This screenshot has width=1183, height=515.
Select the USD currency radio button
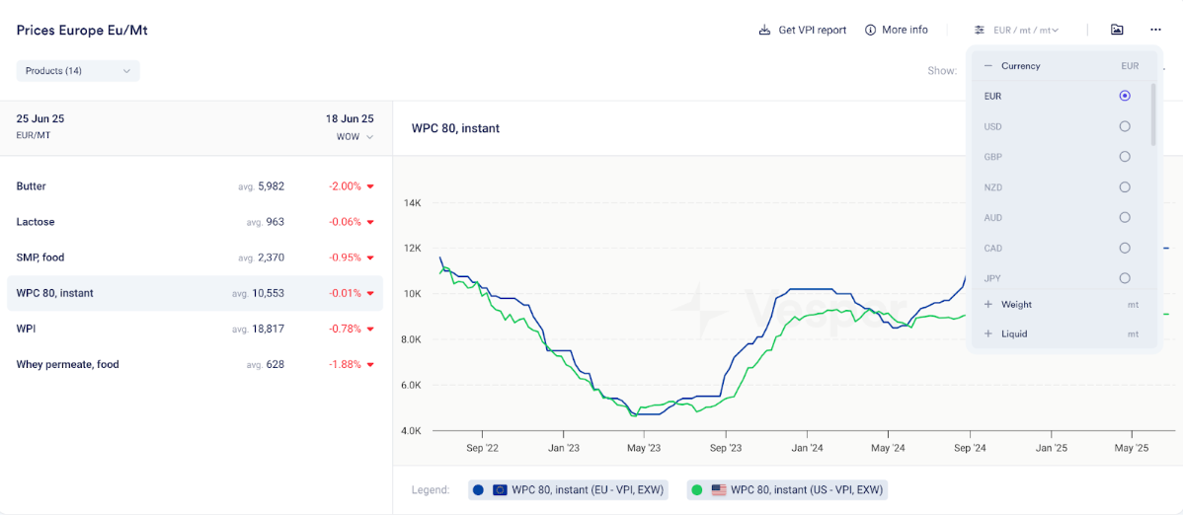tap(1124, 126)
